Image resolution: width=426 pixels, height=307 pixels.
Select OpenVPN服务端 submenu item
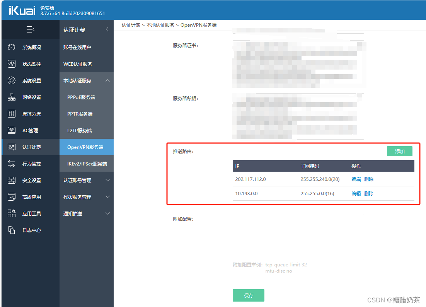coord(86,147)
